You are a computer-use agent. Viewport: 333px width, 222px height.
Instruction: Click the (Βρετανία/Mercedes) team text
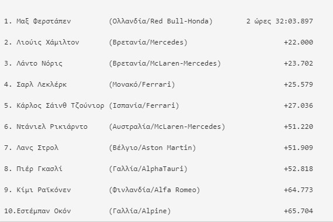coord(148,42)
